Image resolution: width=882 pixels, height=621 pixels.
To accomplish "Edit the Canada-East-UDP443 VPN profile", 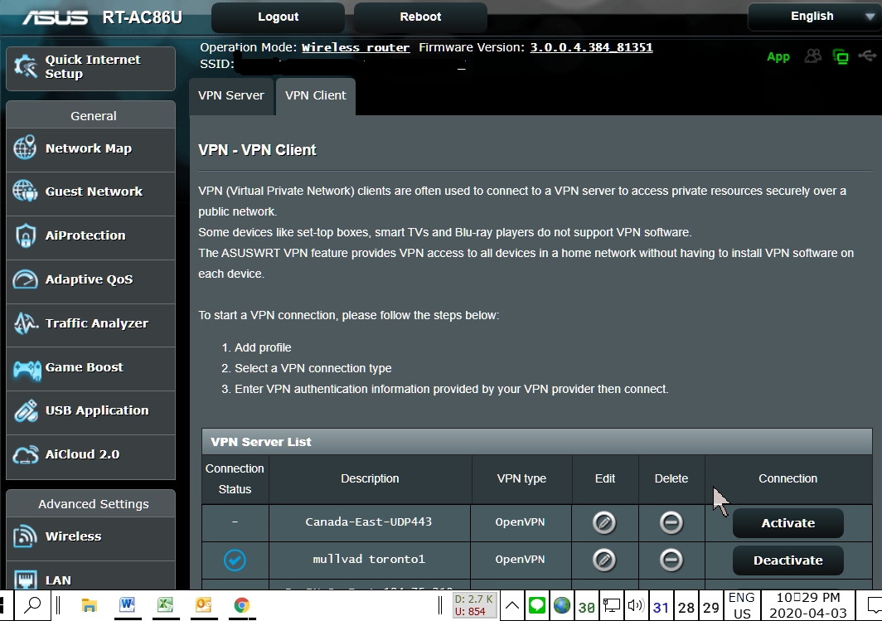I will point(604,522).
